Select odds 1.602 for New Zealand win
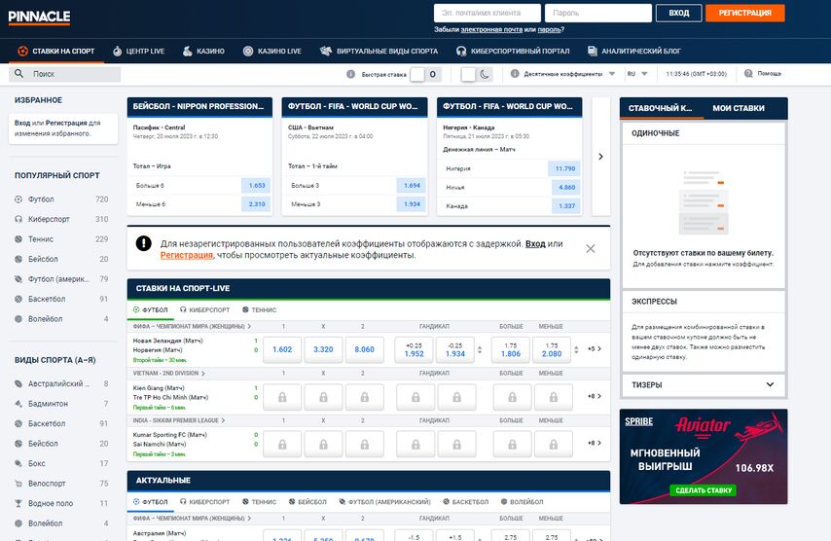Viewport: 831px width, 541px height. click(x=282, y=349)
